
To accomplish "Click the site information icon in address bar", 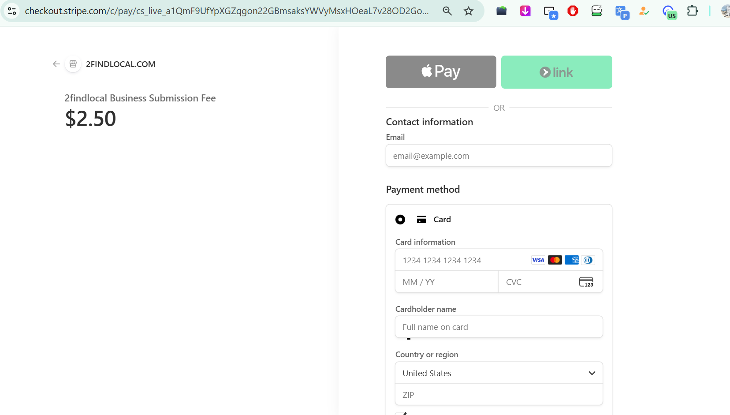I will 12,11.
